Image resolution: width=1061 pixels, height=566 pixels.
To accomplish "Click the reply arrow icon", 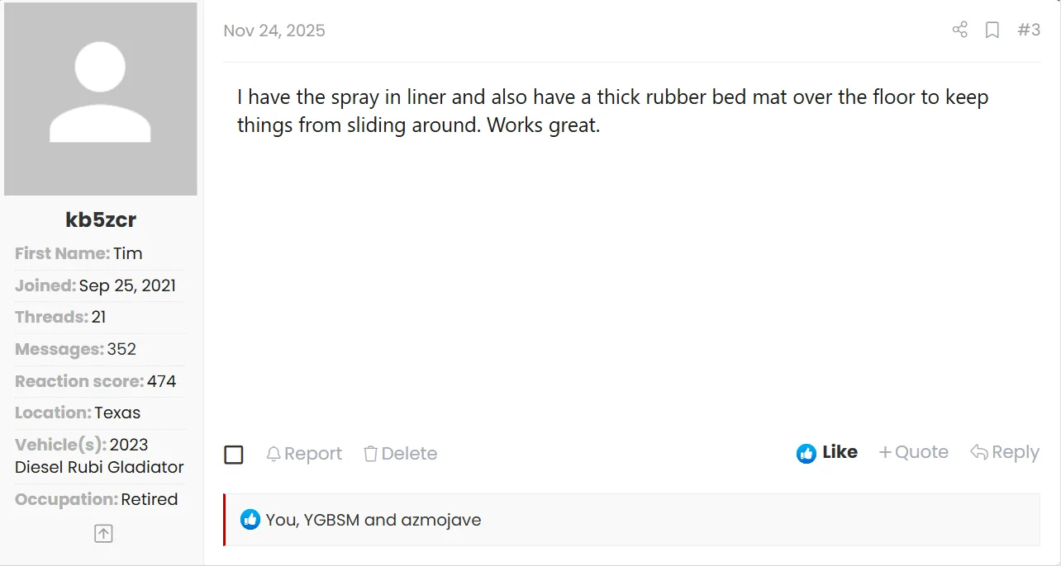I will click(x=979, y=452).
